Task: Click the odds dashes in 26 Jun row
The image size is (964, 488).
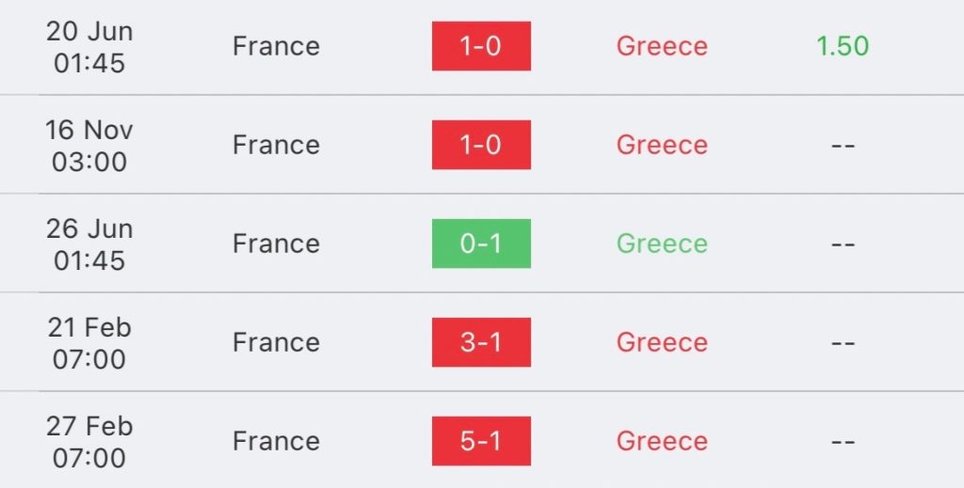Action: pyautogui.click(x=843, y=244)
